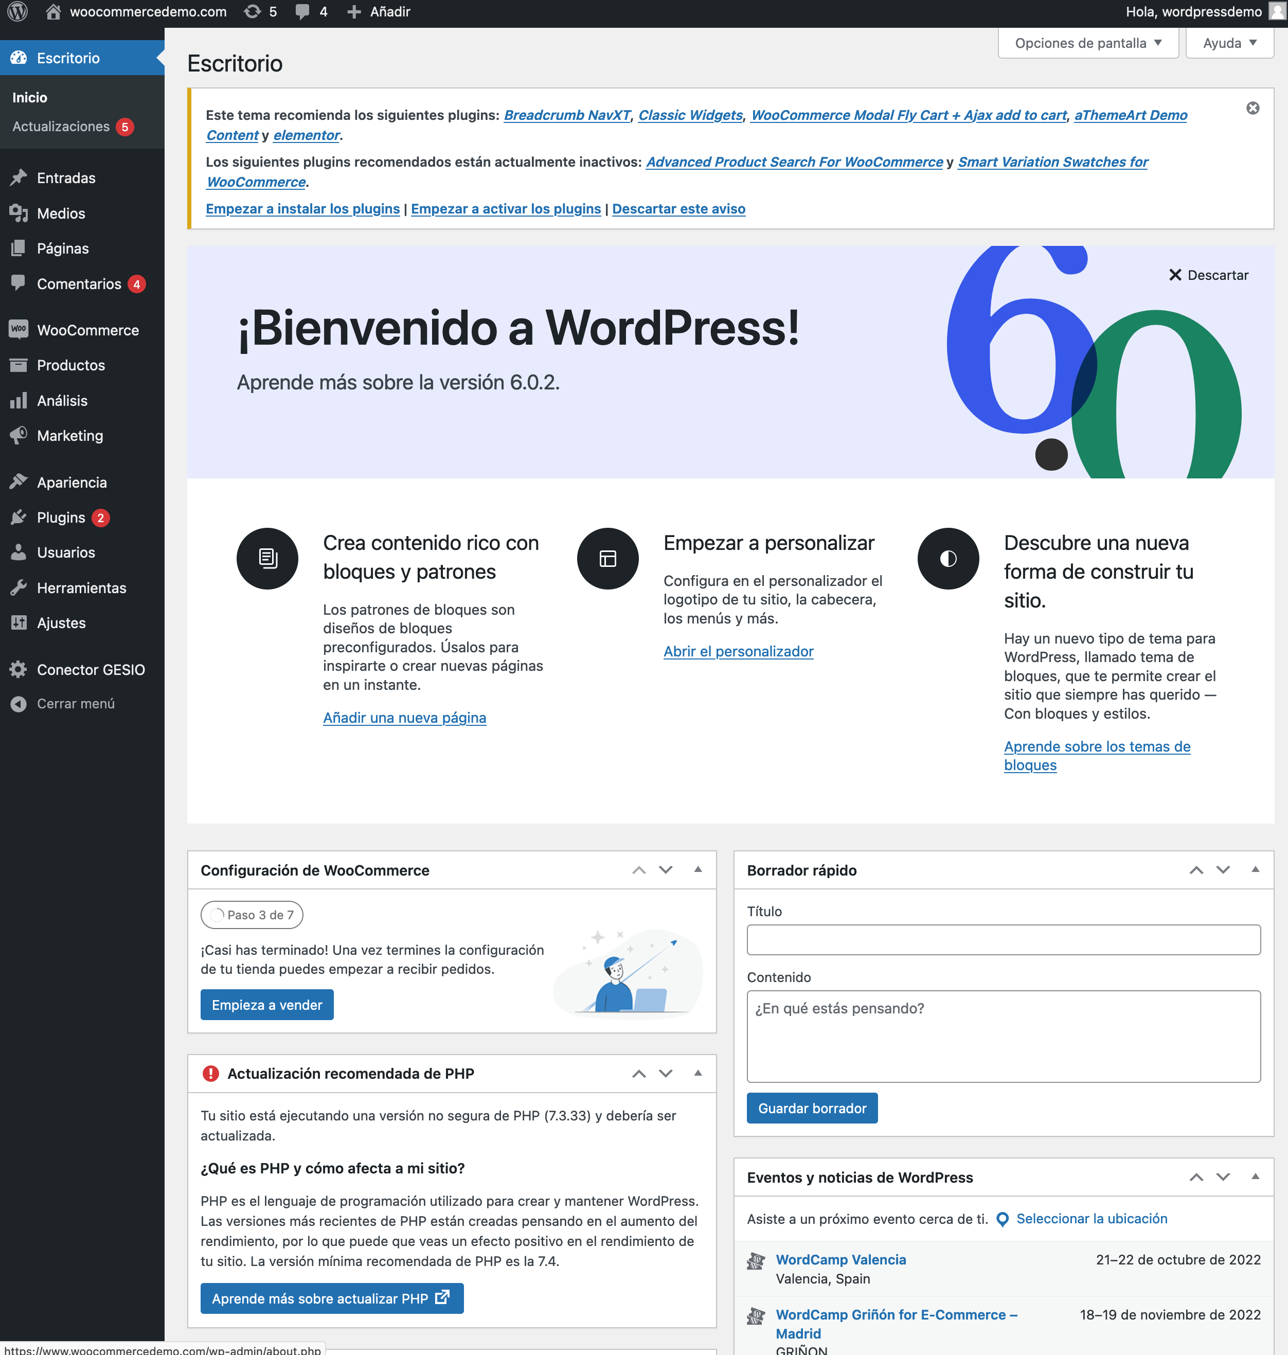Screen dimensions: 1288x1355
Task: Click the Paso 3 de 7 progress indicator
Action: (252, 915)
